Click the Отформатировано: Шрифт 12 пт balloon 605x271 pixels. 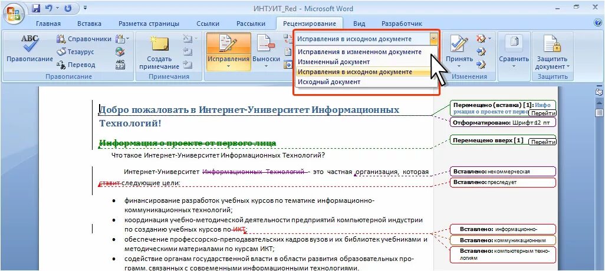click(x=503, y=123)
